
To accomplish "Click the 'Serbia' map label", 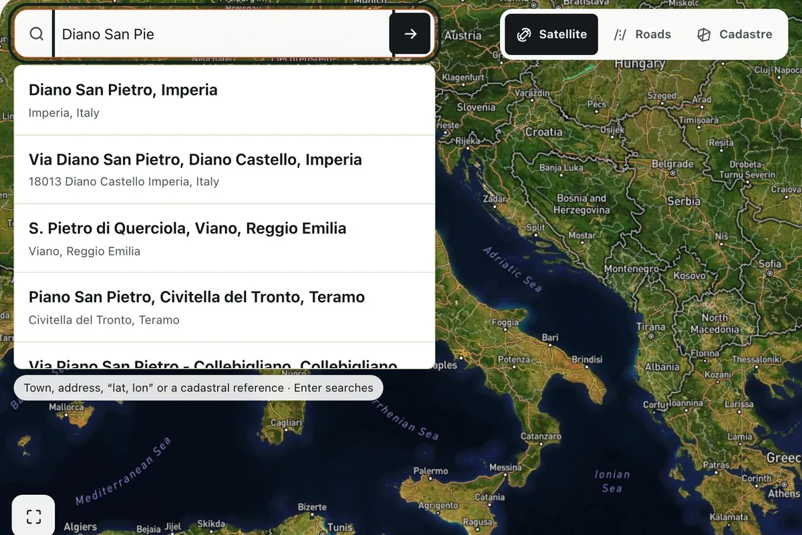I will (x=683, y=201).
